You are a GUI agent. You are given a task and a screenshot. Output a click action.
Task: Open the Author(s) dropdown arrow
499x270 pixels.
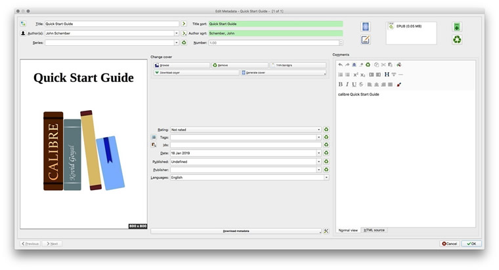click(177, 33)
